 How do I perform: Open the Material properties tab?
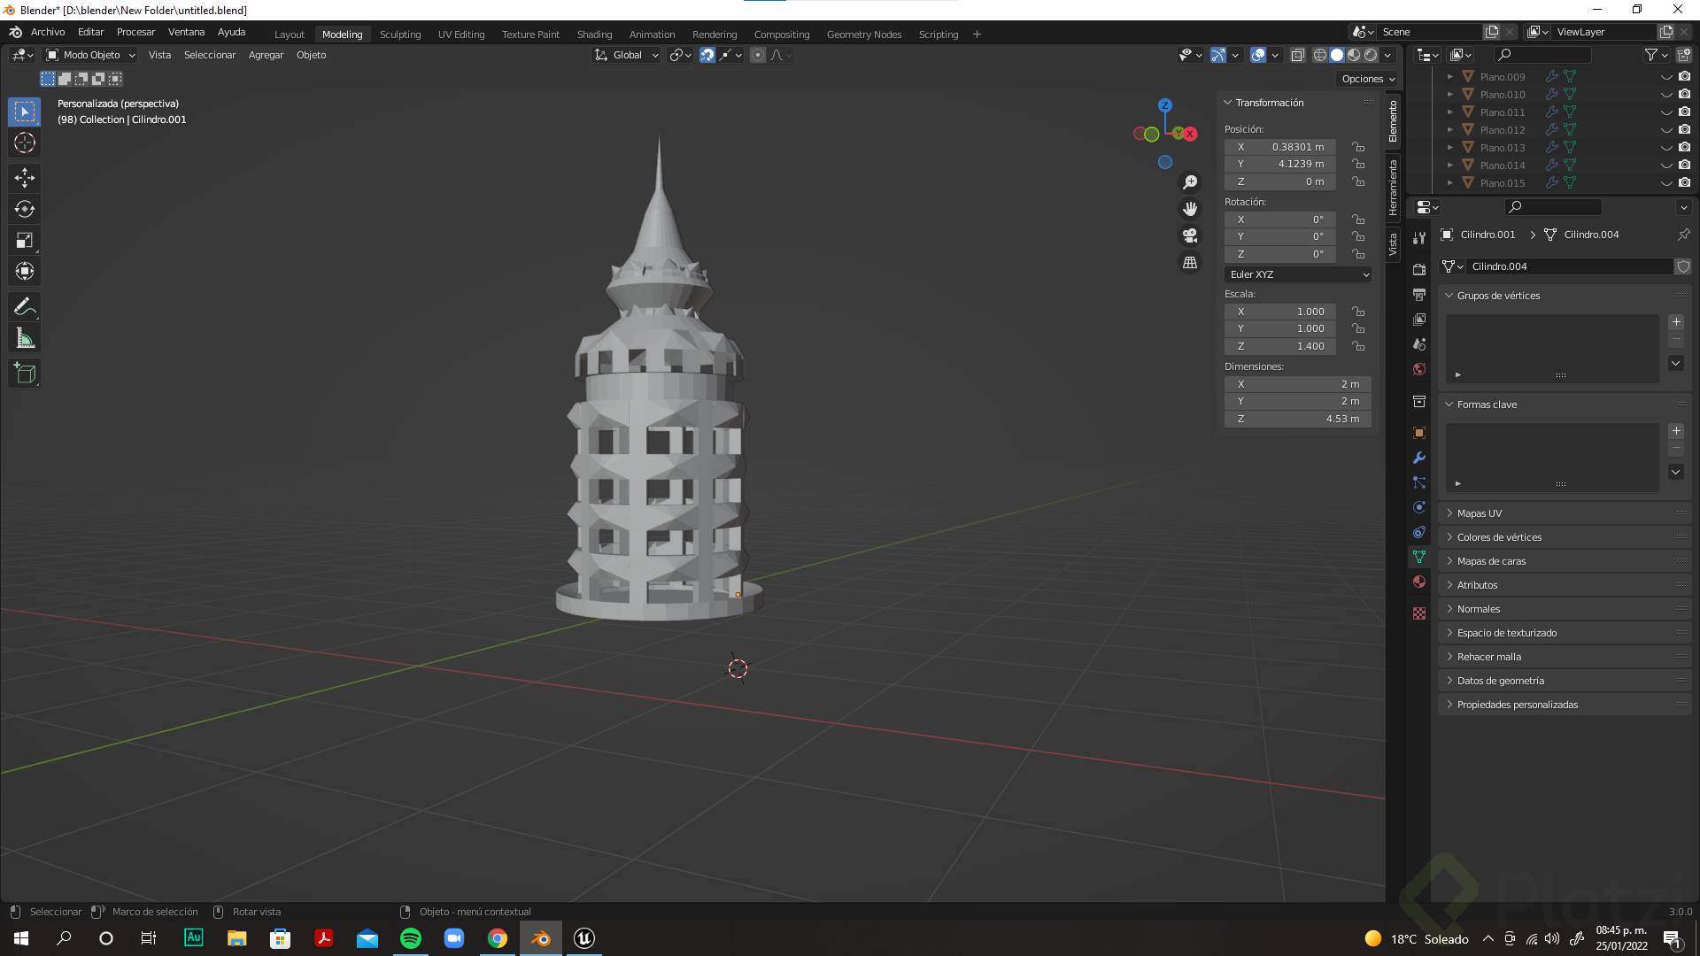pos(1419,582)
